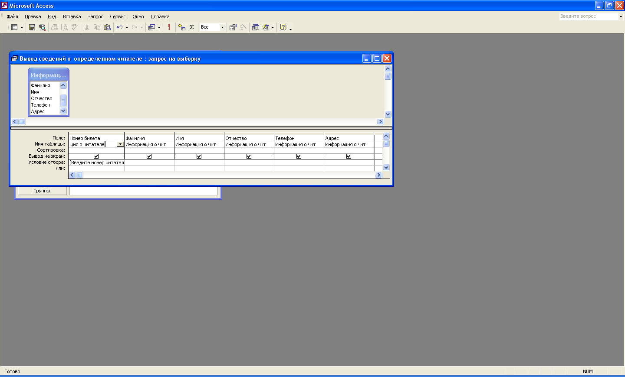This screenshot has height=377, width=625.
Task: Click the criteria field with Введите номер читателя
Action: [96, 162]
